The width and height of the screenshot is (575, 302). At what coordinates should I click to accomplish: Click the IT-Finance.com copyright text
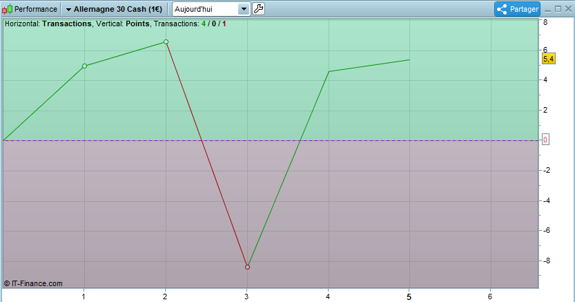[x=33, y=283]
